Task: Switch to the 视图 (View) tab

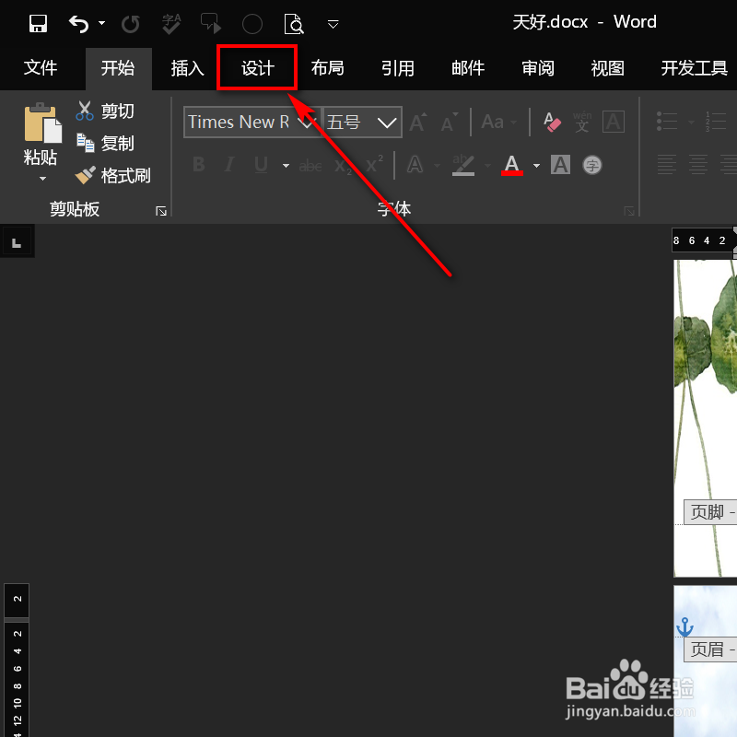Action: [608, 67]
